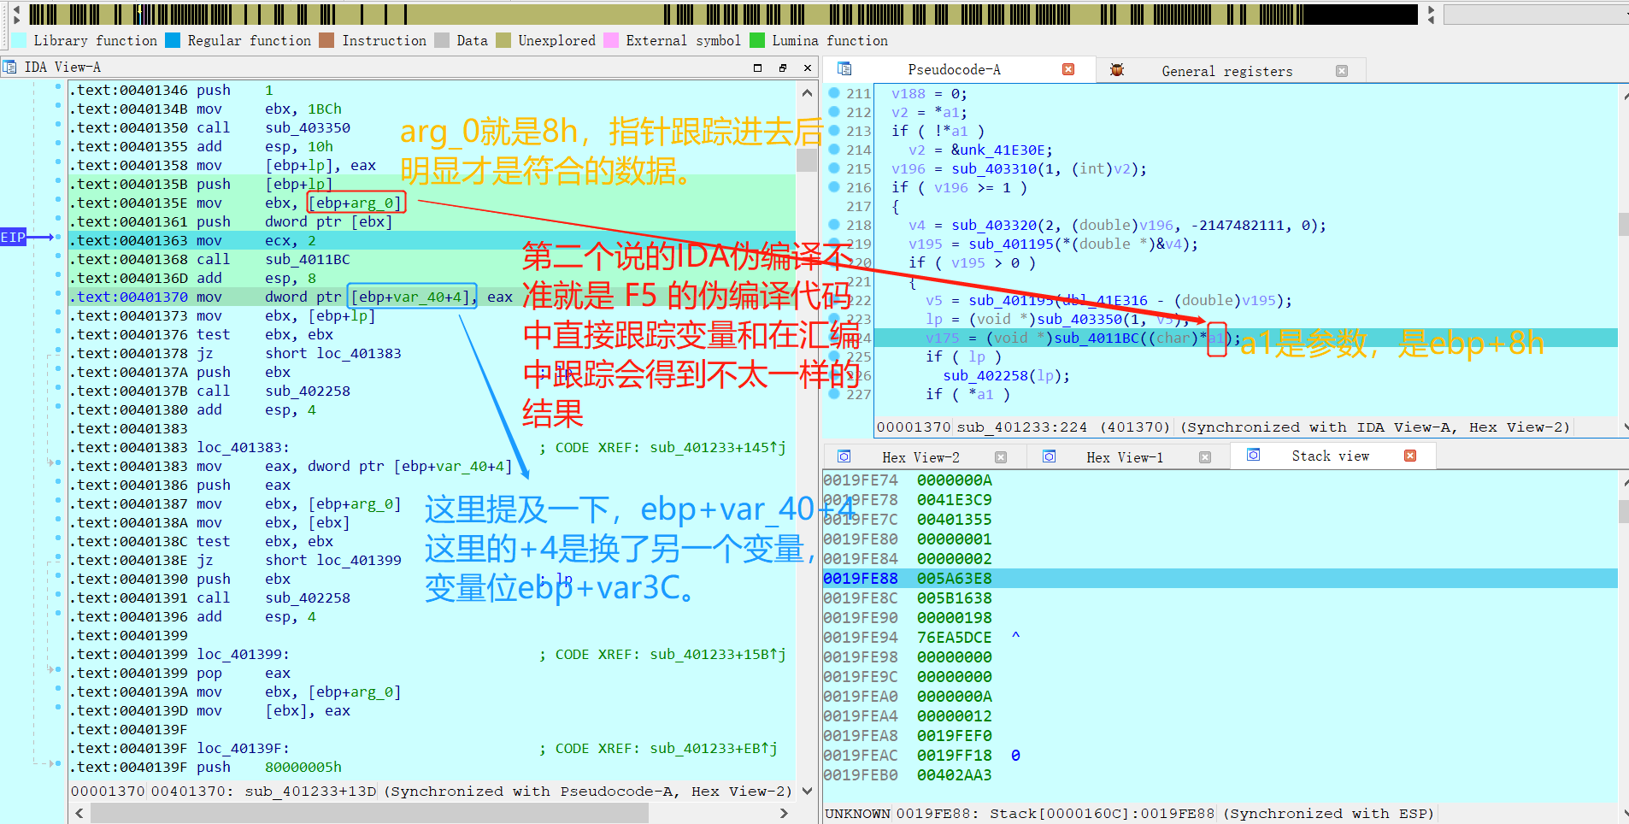The image size is (1629, 824).
Task: Select stack value 00402AA3 at 0019FEB0
Action: tap(954, 775)
